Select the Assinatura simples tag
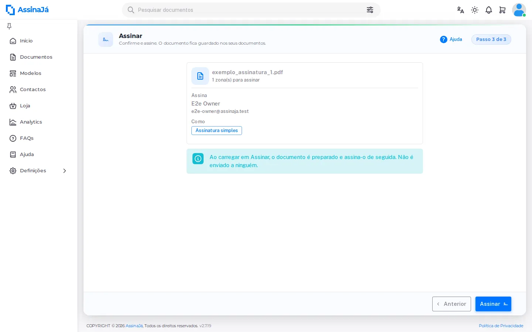Screen dimensions: 532x332 tap(216, 131)
